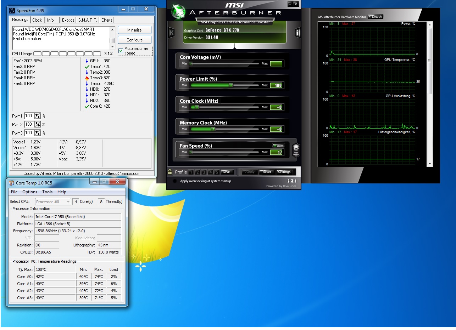Click the Core Clock slider handle
This screenshot has width=456, height=330.
point(197,107)
